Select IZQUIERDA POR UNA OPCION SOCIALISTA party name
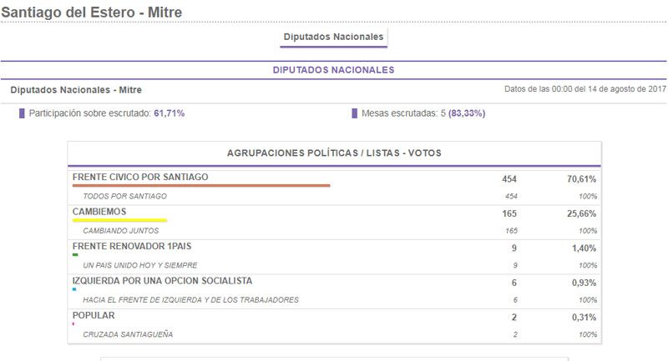The image size is (668, 361). click(x=162, y=281)
